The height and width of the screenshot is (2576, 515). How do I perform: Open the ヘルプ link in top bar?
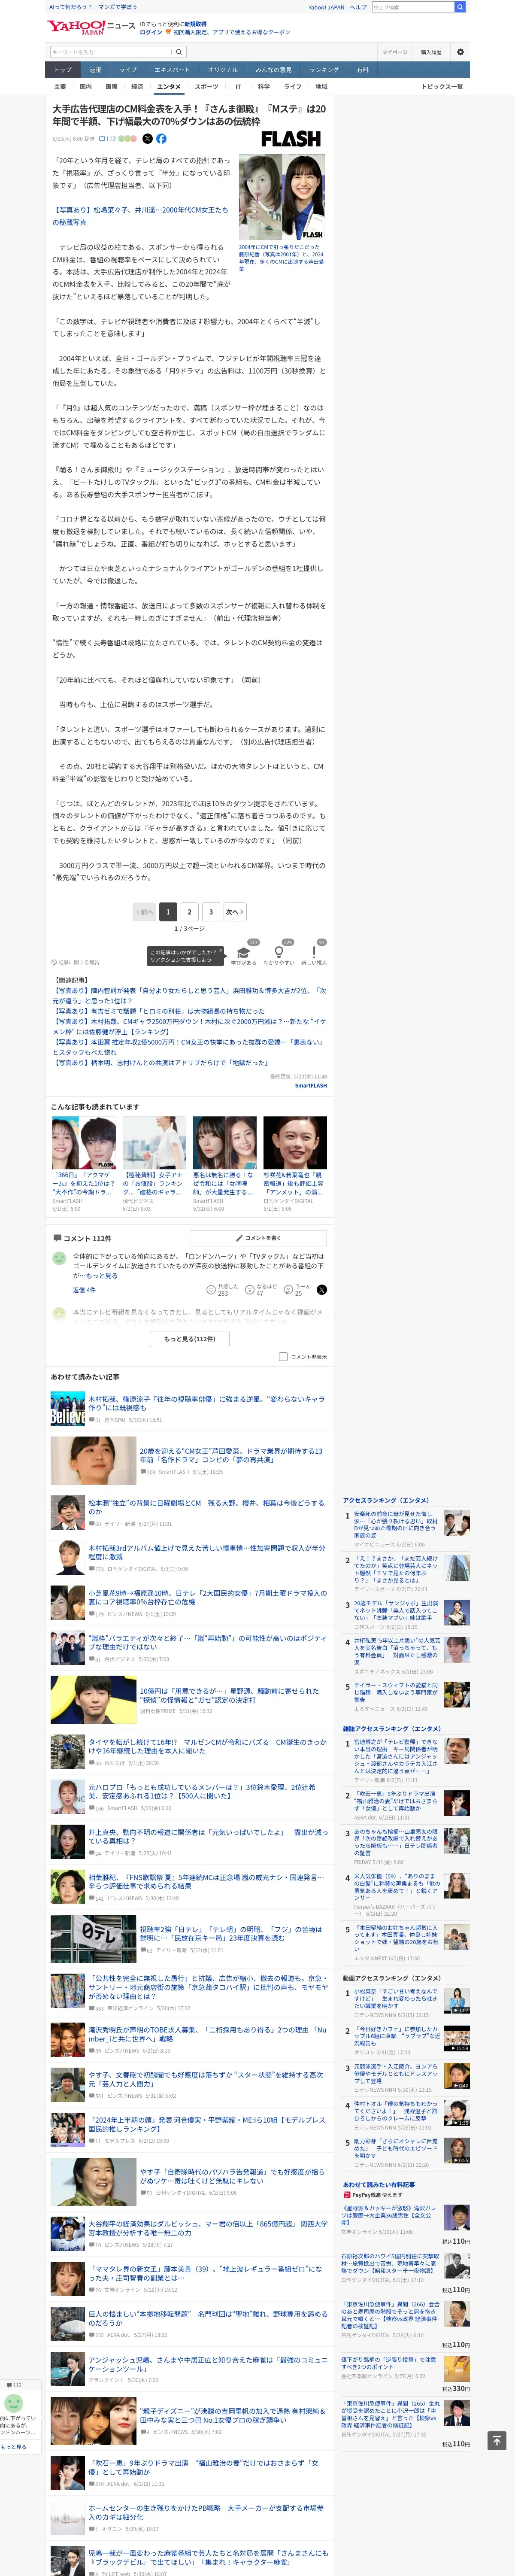pos(358,7)
